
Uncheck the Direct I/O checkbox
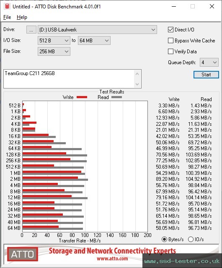170,30
